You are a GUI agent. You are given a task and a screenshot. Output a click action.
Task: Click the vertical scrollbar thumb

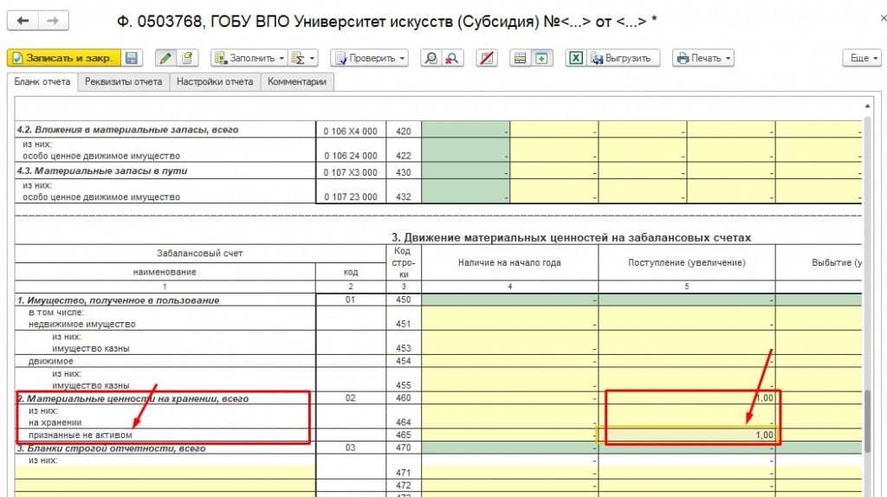coord(868,420)
